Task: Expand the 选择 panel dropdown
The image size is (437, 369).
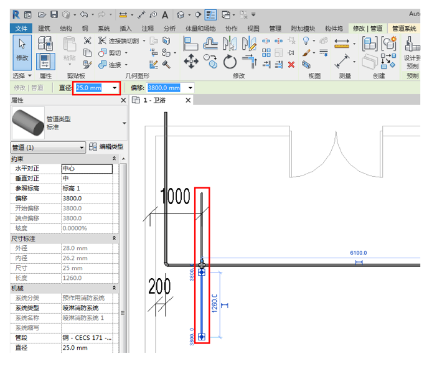Action: coord(29,76)
